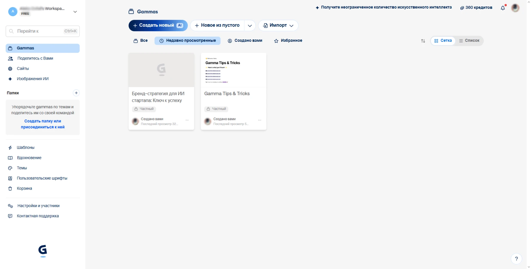Expand the workspace switcher chevron
The height and width of the screenshot is (269, 531).
75,12
